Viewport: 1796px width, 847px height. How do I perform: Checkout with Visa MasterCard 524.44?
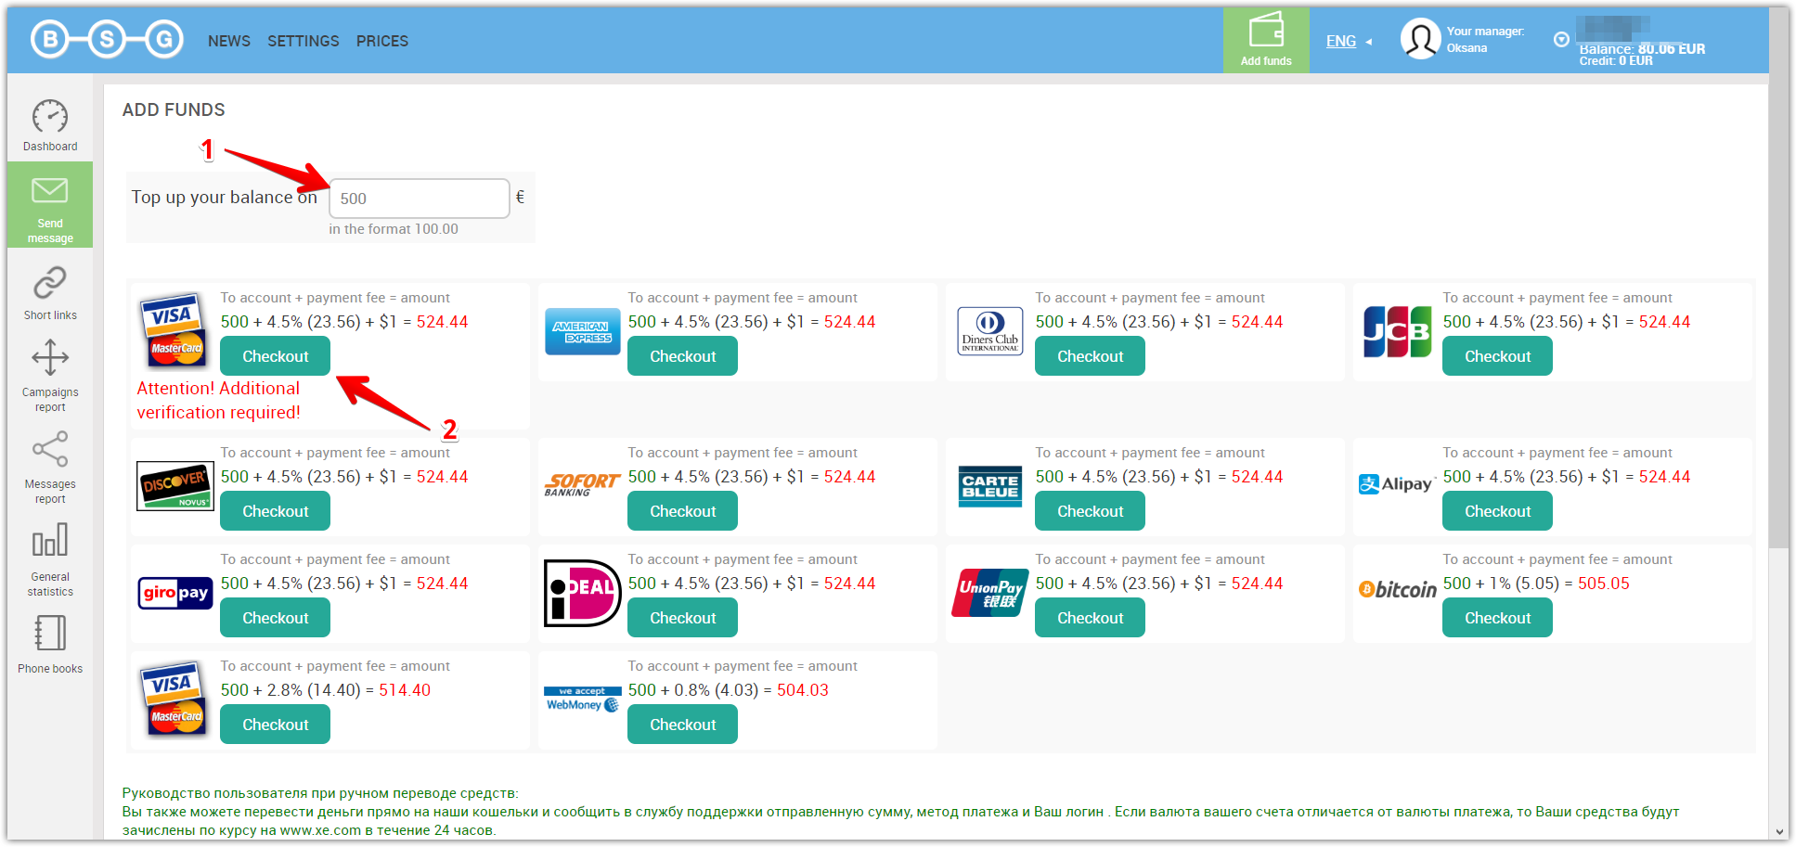[275, 356]
